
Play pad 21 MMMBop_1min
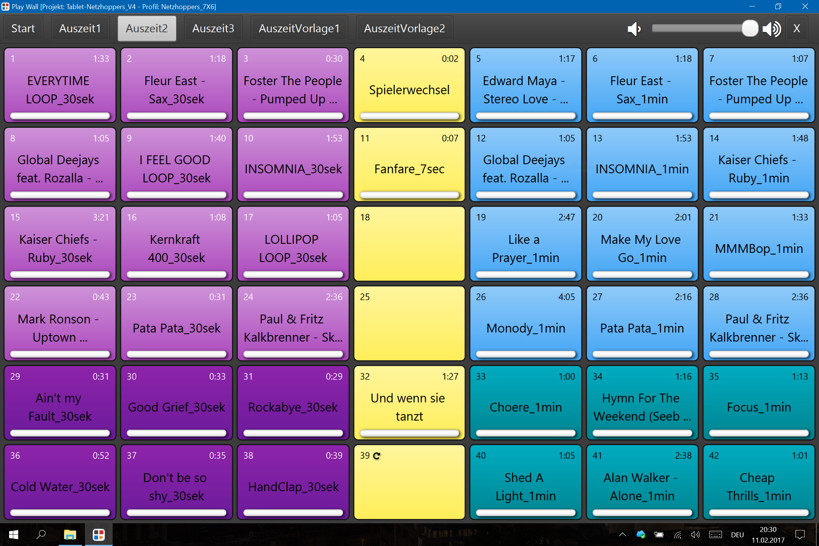coord(759,244)
